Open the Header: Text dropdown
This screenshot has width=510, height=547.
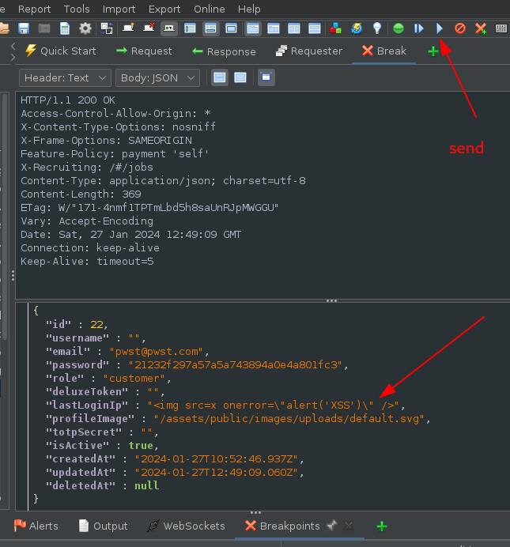click(x=65, y=77)
